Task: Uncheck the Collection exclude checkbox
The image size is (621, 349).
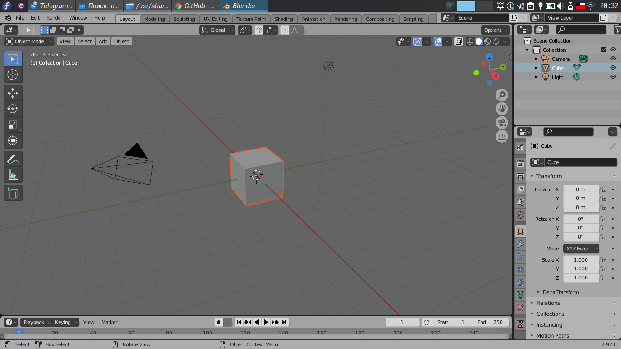Action: [604, 50]
